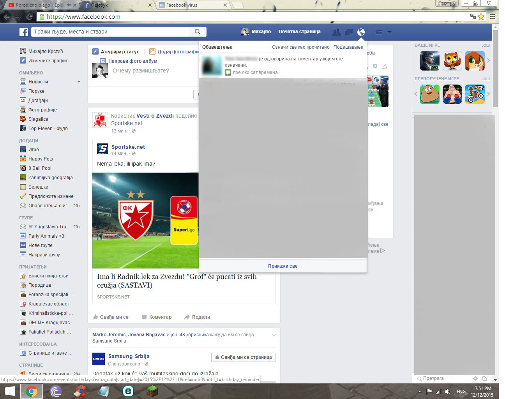
Task: Go to Почетна страница
Action: [299, 32]
